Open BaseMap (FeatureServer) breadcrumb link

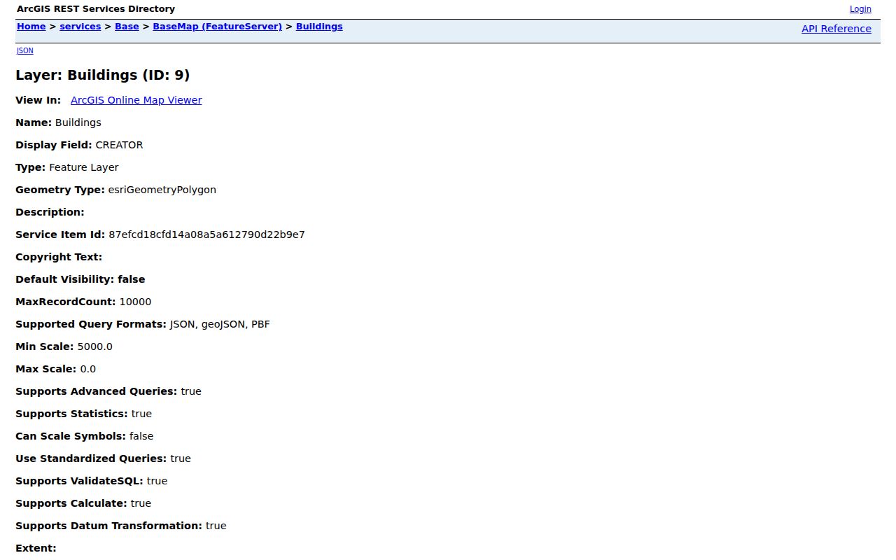(218, 27)
